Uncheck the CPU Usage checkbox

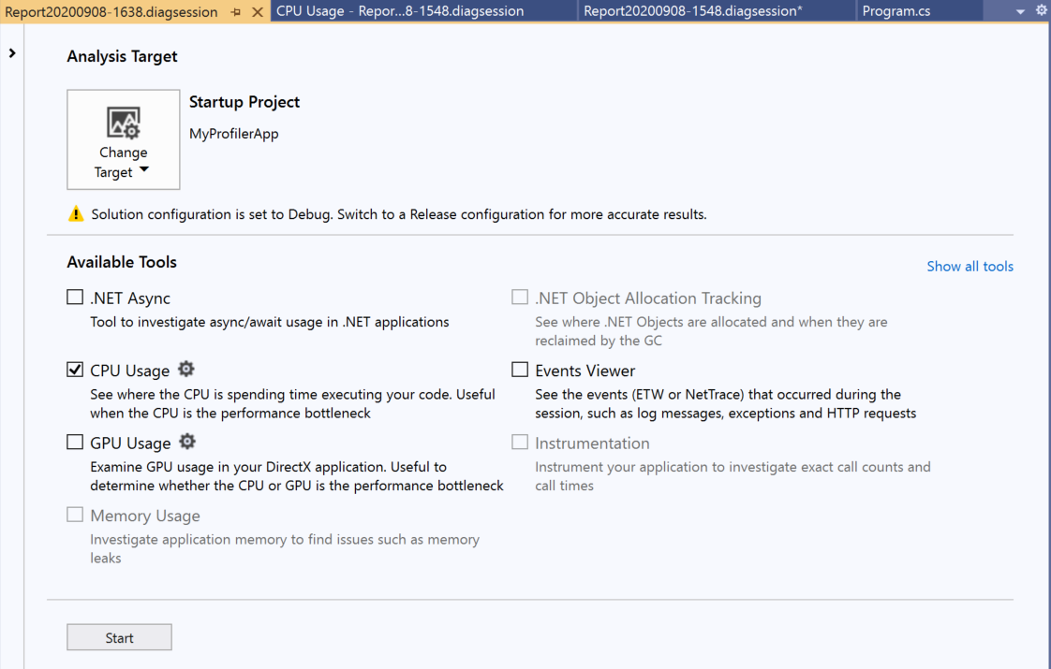tap(75, 370)
